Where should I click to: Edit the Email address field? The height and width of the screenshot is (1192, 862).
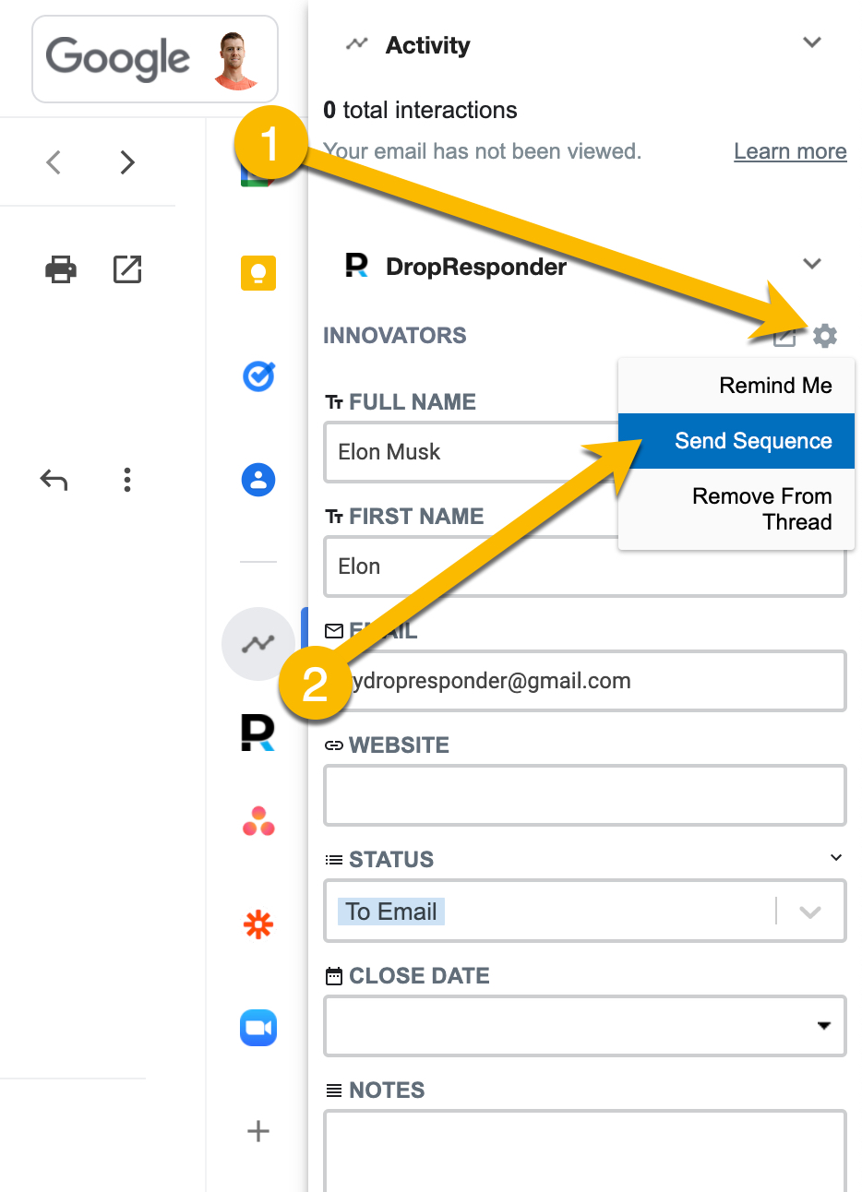click(585, 681)
